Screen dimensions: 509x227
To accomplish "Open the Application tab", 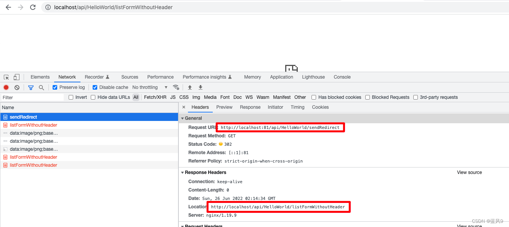I will click(x=281, y=77).
